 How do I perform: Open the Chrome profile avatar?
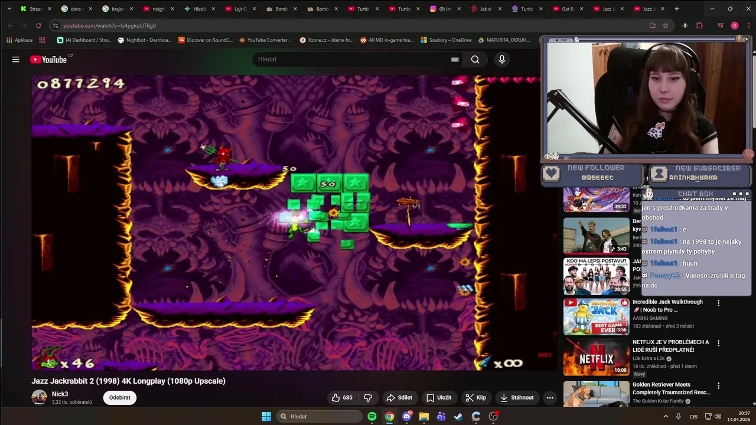(735, 25)
